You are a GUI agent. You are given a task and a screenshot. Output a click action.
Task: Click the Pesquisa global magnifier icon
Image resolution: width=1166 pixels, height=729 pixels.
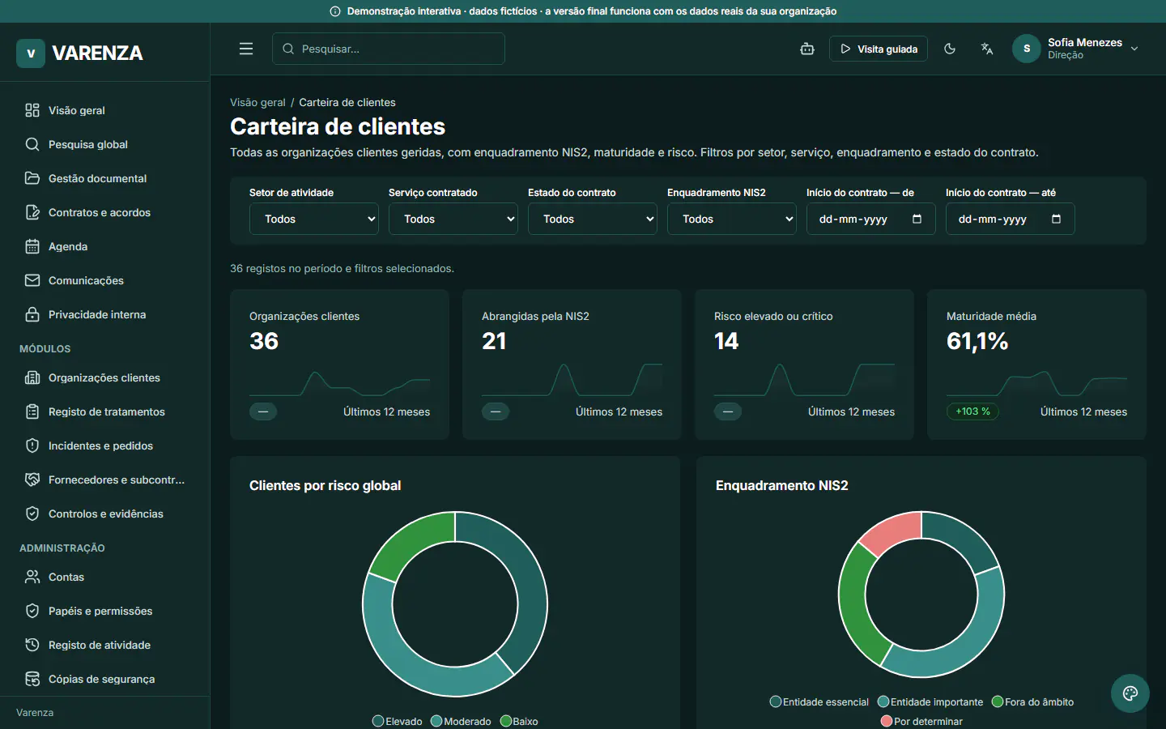(x=32, y=144)
